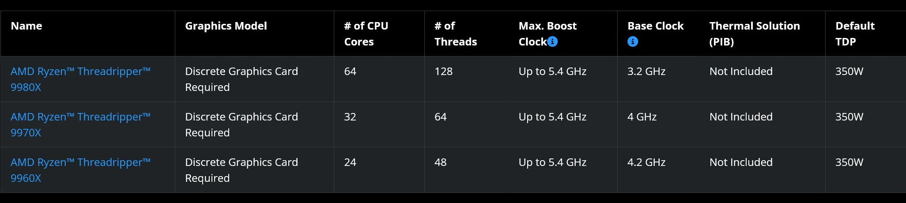Viewport: 906px width, 203px height.
Task: Select the 64 cores cell for 9980X
Action: tap(379, 79)
